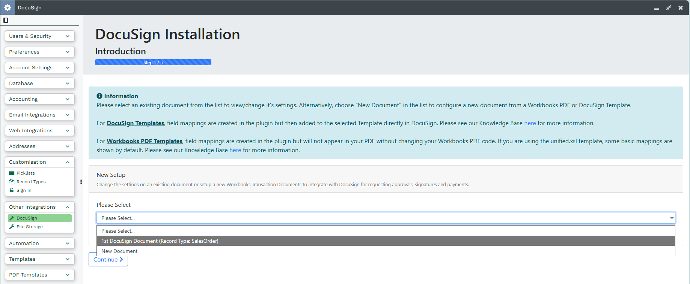Open Picklists under Customisation
The height and width of the screenshot is (284, 690).
pyautogui.click(x=26, y=173)
